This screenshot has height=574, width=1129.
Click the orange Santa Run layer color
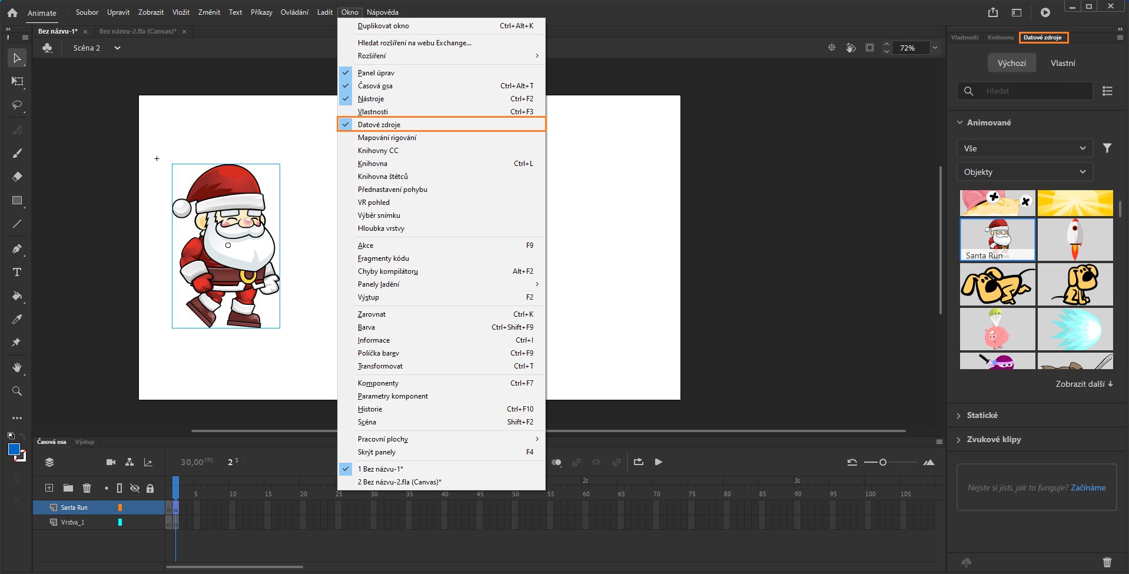120,507
